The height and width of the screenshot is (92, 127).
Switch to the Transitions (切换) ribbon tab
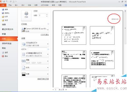pos(29,5)
